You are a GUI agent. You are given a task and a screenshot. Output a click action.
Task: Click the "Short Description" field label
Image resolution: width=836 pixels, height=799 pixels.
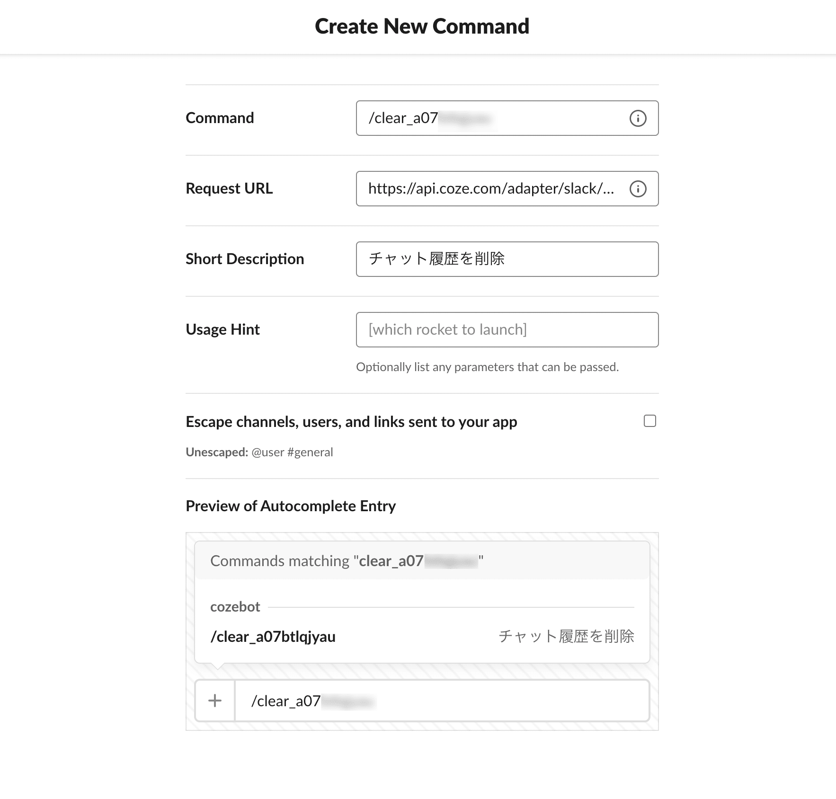pyautogui.click(x=245, y=259)
